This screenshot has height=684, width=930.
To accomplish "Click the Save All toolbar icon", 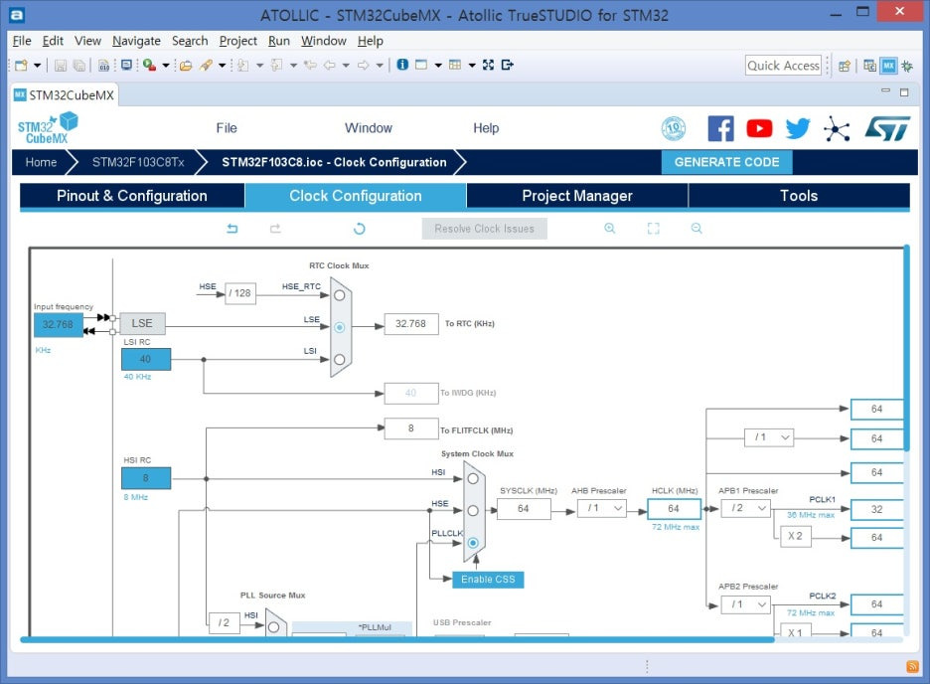I will pos(78,66).
